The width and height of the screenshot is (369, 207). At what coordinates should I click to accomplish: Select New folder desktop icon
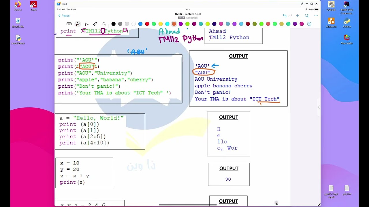347,40
